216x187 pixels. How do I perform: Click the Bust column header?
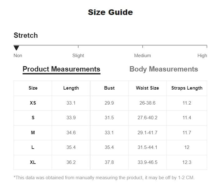109,88
